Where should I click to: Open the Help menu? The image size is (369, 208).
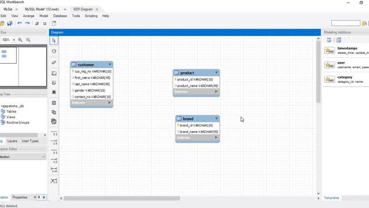[106, 16]
